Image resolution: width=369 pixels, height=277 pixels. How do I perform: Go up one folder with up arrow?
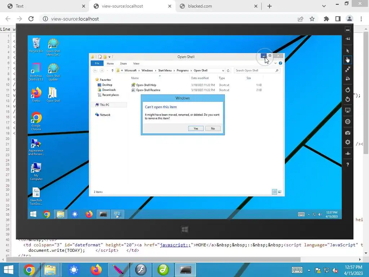(112, 70)
